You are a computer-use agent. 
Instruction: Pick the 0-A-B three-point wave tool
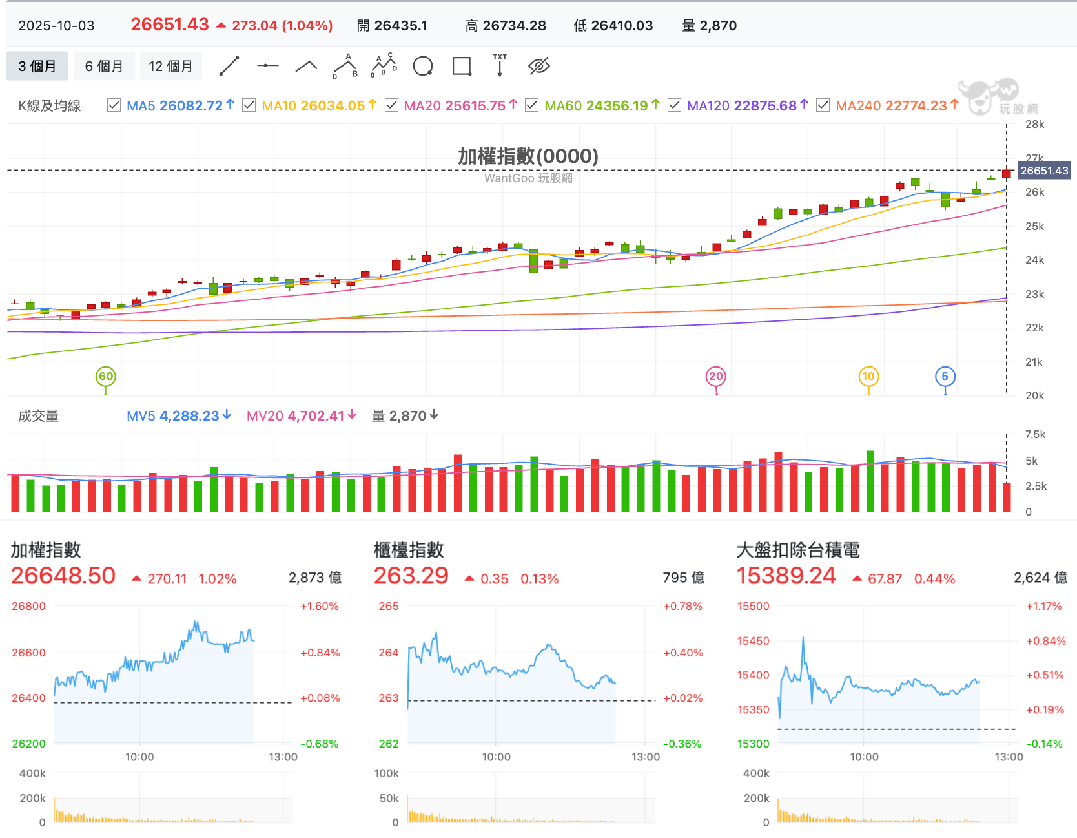click(345, 66)
